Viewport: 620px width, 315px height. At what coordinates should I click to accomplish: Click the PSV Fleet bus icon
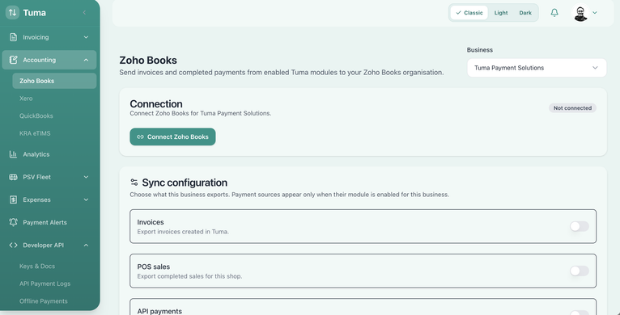(x=13, y=177)
